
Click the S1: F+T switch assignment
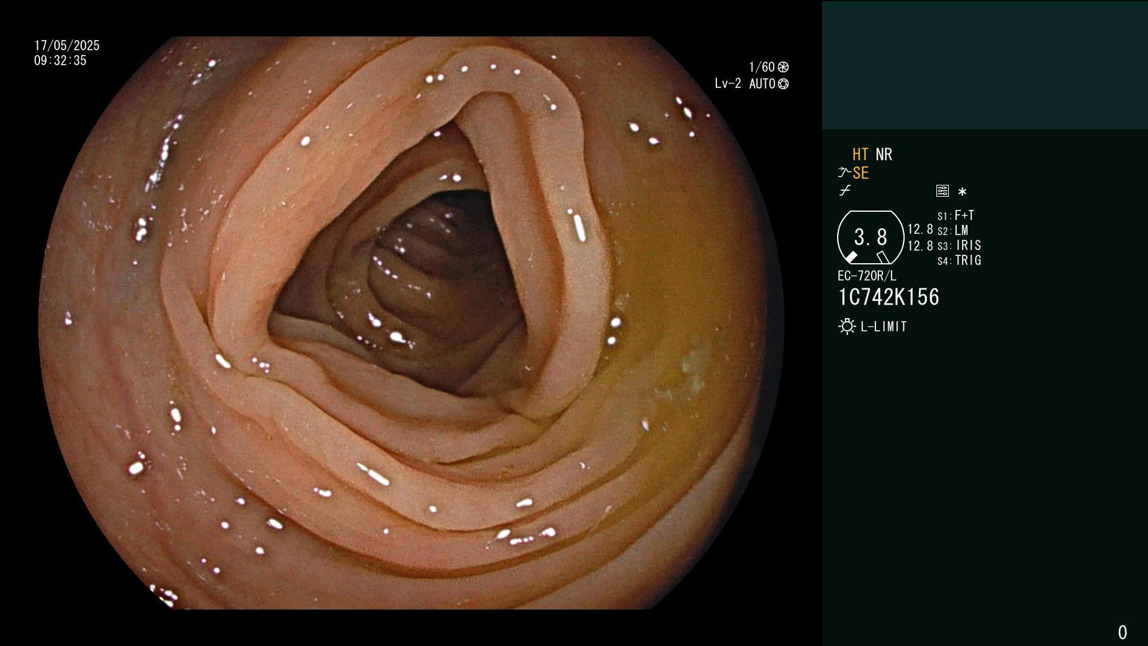tap(956, 216)
